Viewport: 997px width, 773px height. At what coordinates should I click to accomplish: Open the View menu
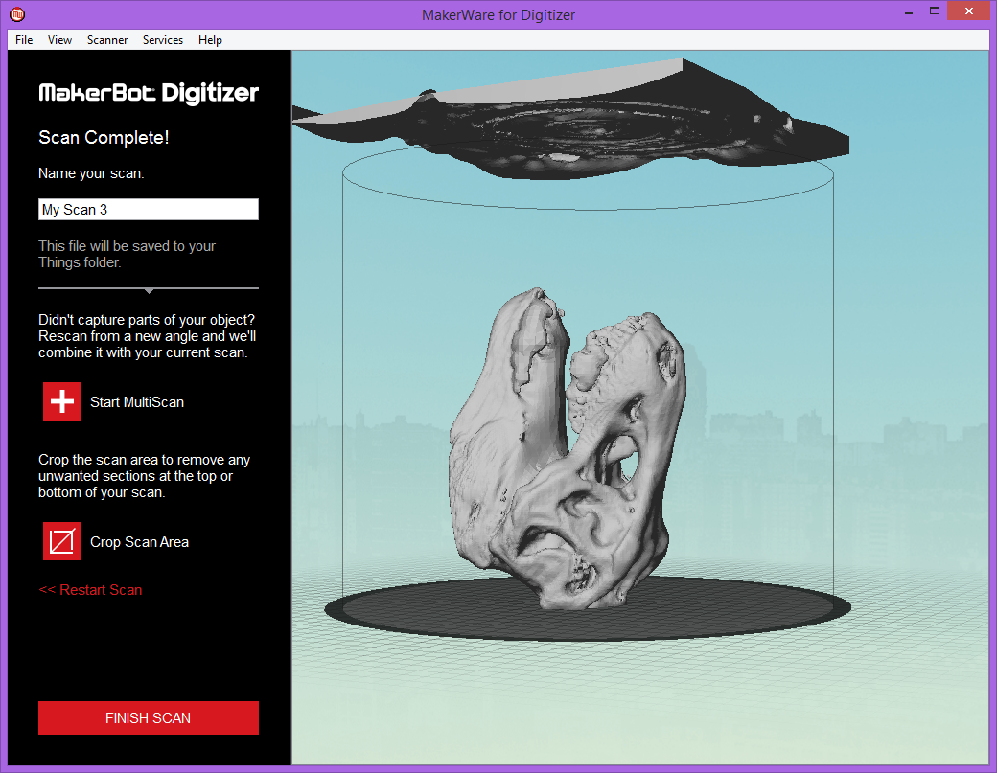pos(59,40)
